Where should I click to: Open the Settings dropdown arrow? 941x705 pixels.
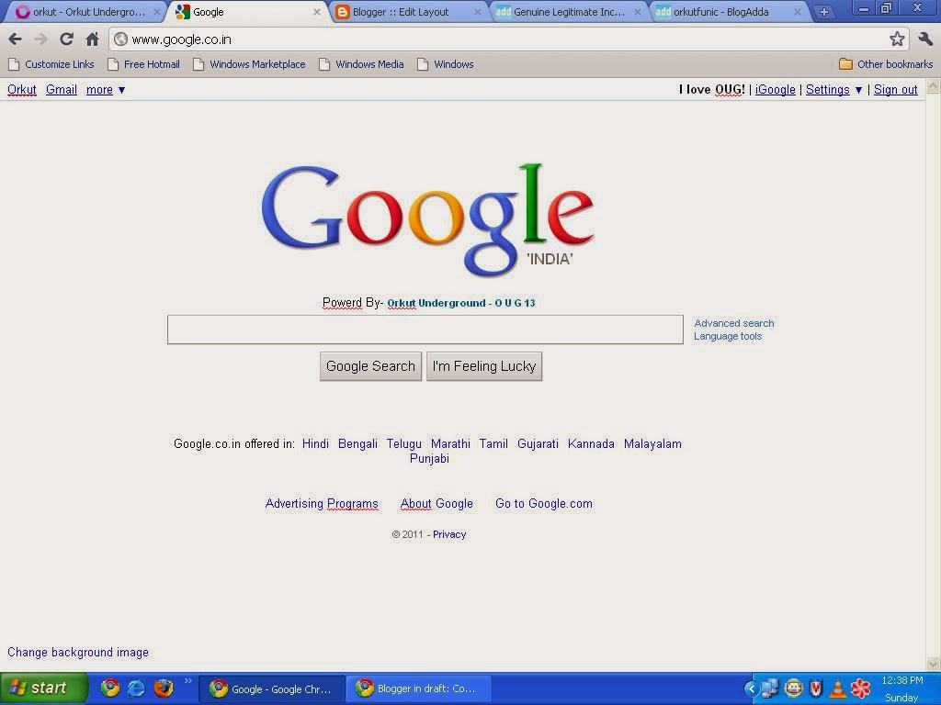tap(859, 90)
